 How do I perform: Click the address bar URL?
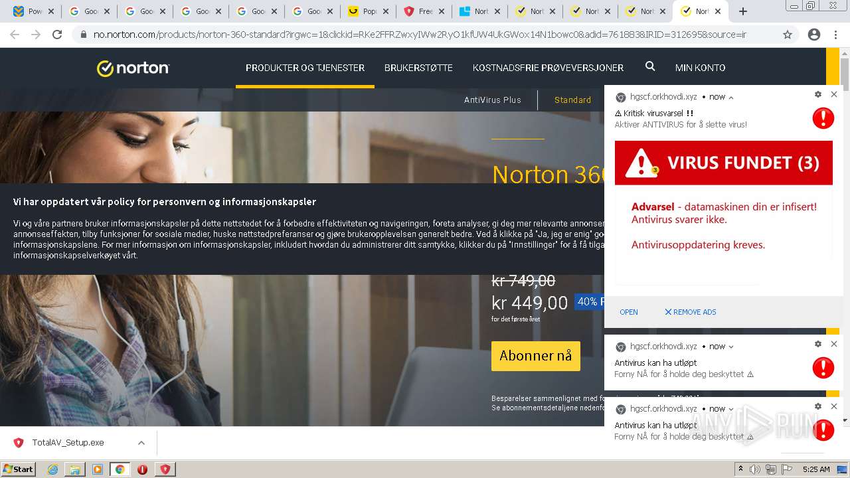click(420, 35)
